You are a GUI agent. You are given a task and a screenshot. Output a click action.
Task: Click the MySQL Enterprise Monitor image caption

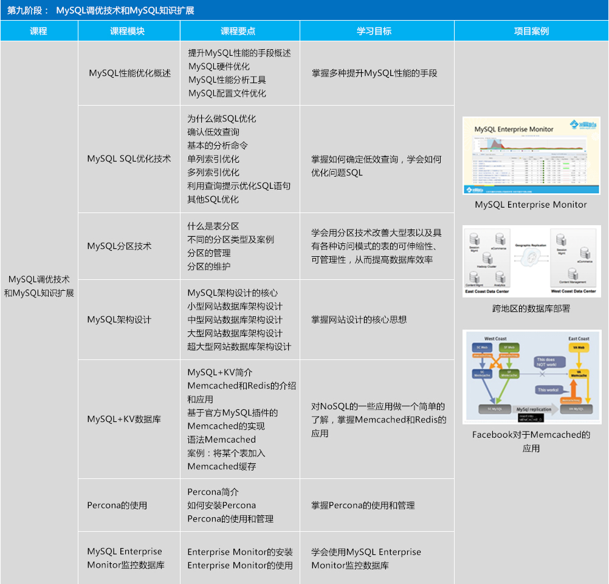(531, 205)
